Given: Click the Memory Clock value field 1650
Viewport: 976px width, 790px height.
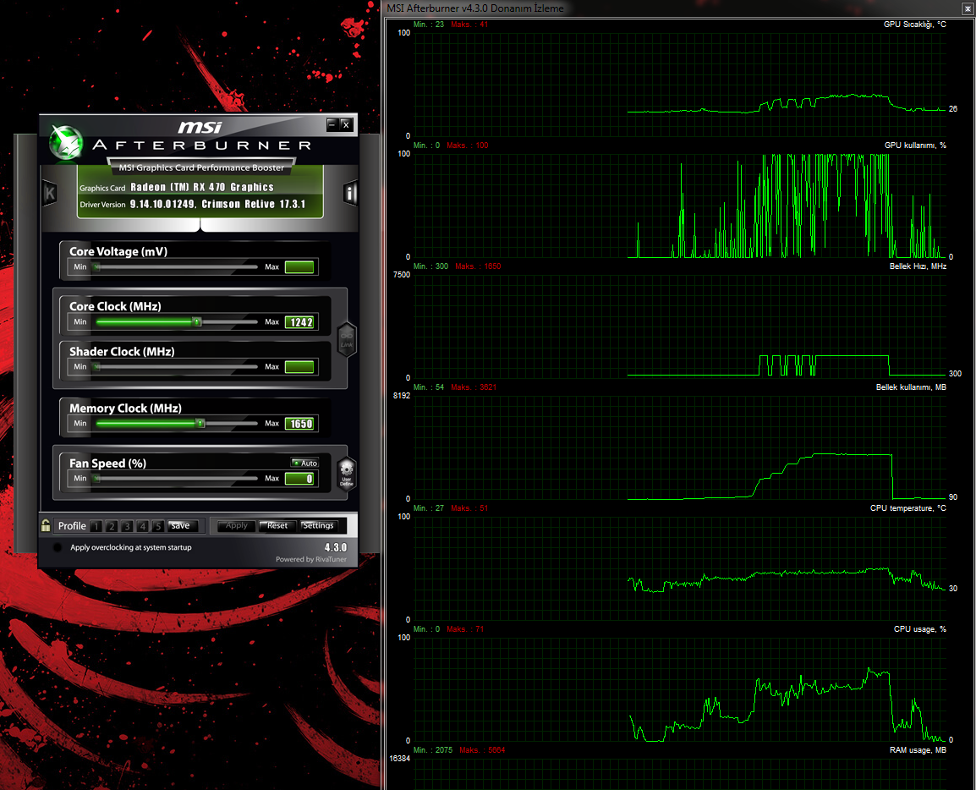Looking at the screenshot, I should click(x=299, y=423).
